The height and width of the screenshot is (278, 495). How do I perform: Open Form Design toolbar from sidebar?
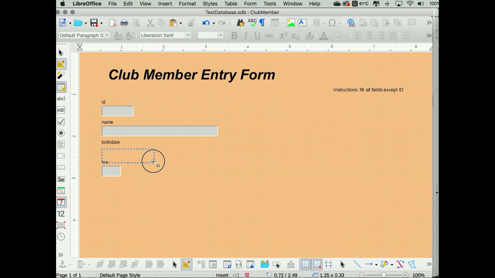pos(61,87)
